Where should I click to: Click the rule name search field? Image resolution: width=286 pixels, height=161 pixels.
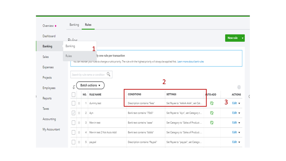coord(88,75)
